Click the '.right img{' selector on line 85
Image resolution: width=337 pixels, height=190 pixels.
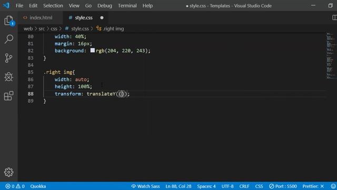coord(59,72)
